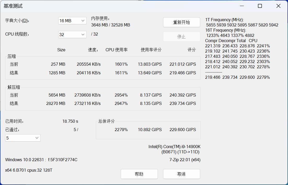Click the 2732116 KB/s decompression result speed
Viewport: 288px width, 185px height.
click(x=88, y=103)
